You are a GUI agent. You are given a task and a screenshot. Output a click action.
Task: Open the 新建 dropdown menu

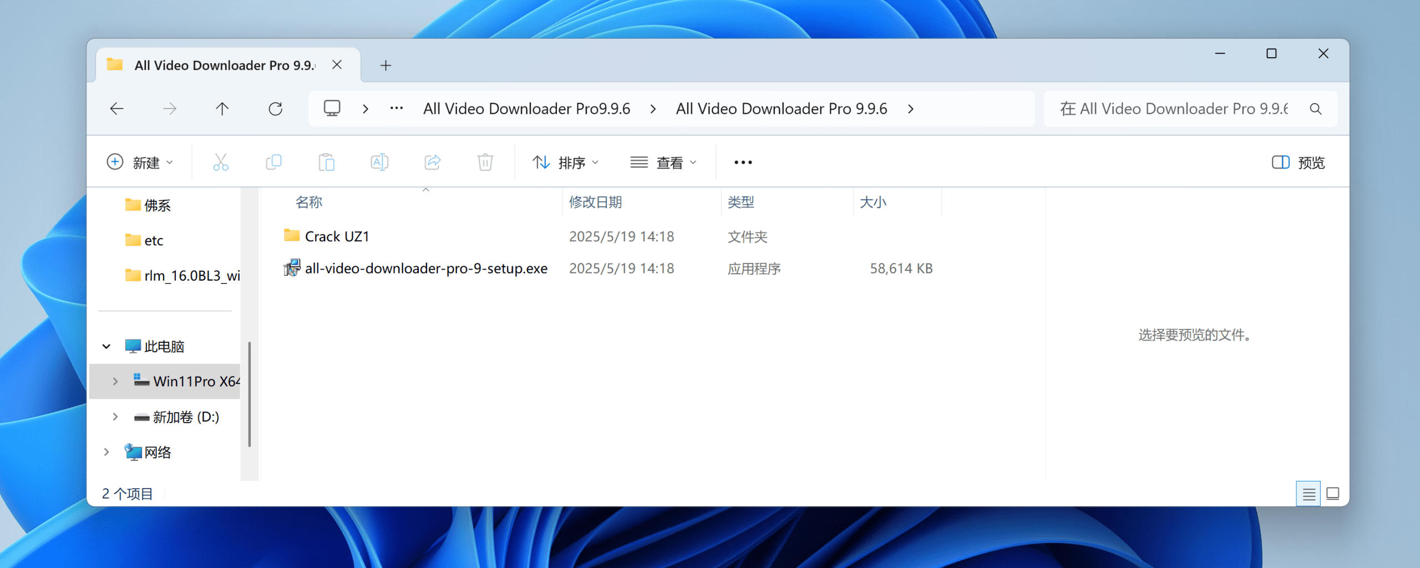tap(140, 163)
